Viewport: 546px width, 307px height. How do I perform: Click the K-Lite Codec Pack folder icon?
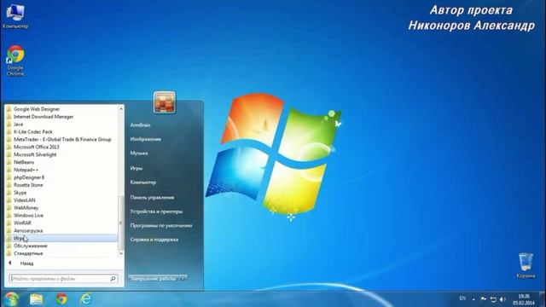[9, 132]
